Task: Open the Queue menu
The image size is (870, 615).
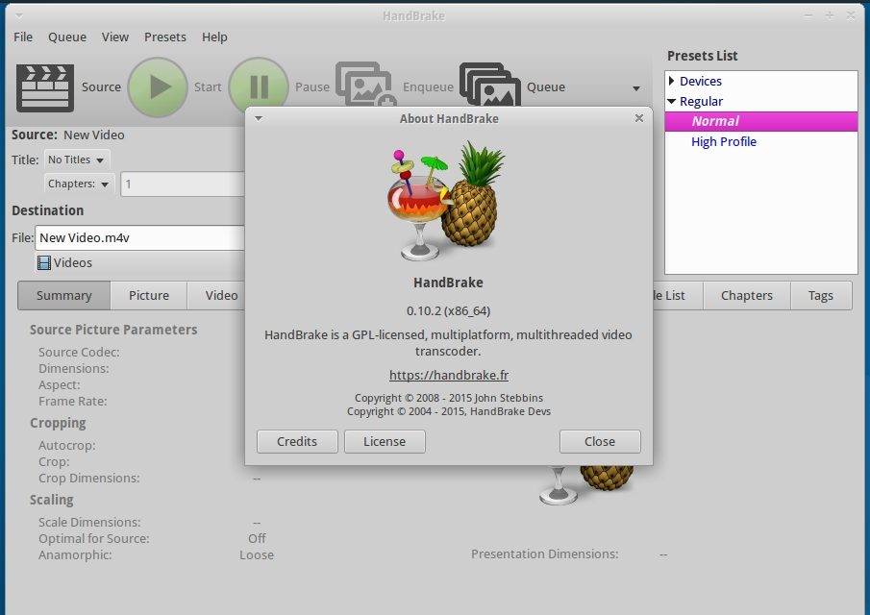Action: (67, 37)
